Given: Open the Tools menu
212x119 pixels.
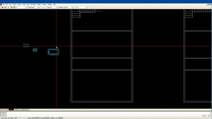Looking at the screenshot, I should coord(24,4).
